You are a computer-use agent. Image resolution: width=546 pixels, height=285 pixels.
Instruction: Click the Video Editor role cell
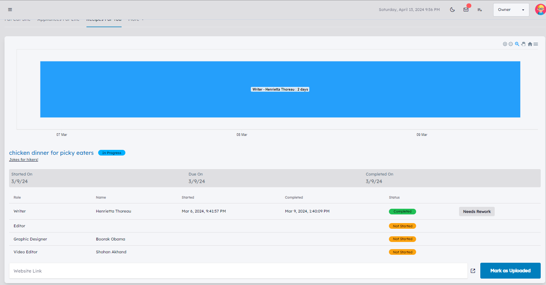point(26,252)
